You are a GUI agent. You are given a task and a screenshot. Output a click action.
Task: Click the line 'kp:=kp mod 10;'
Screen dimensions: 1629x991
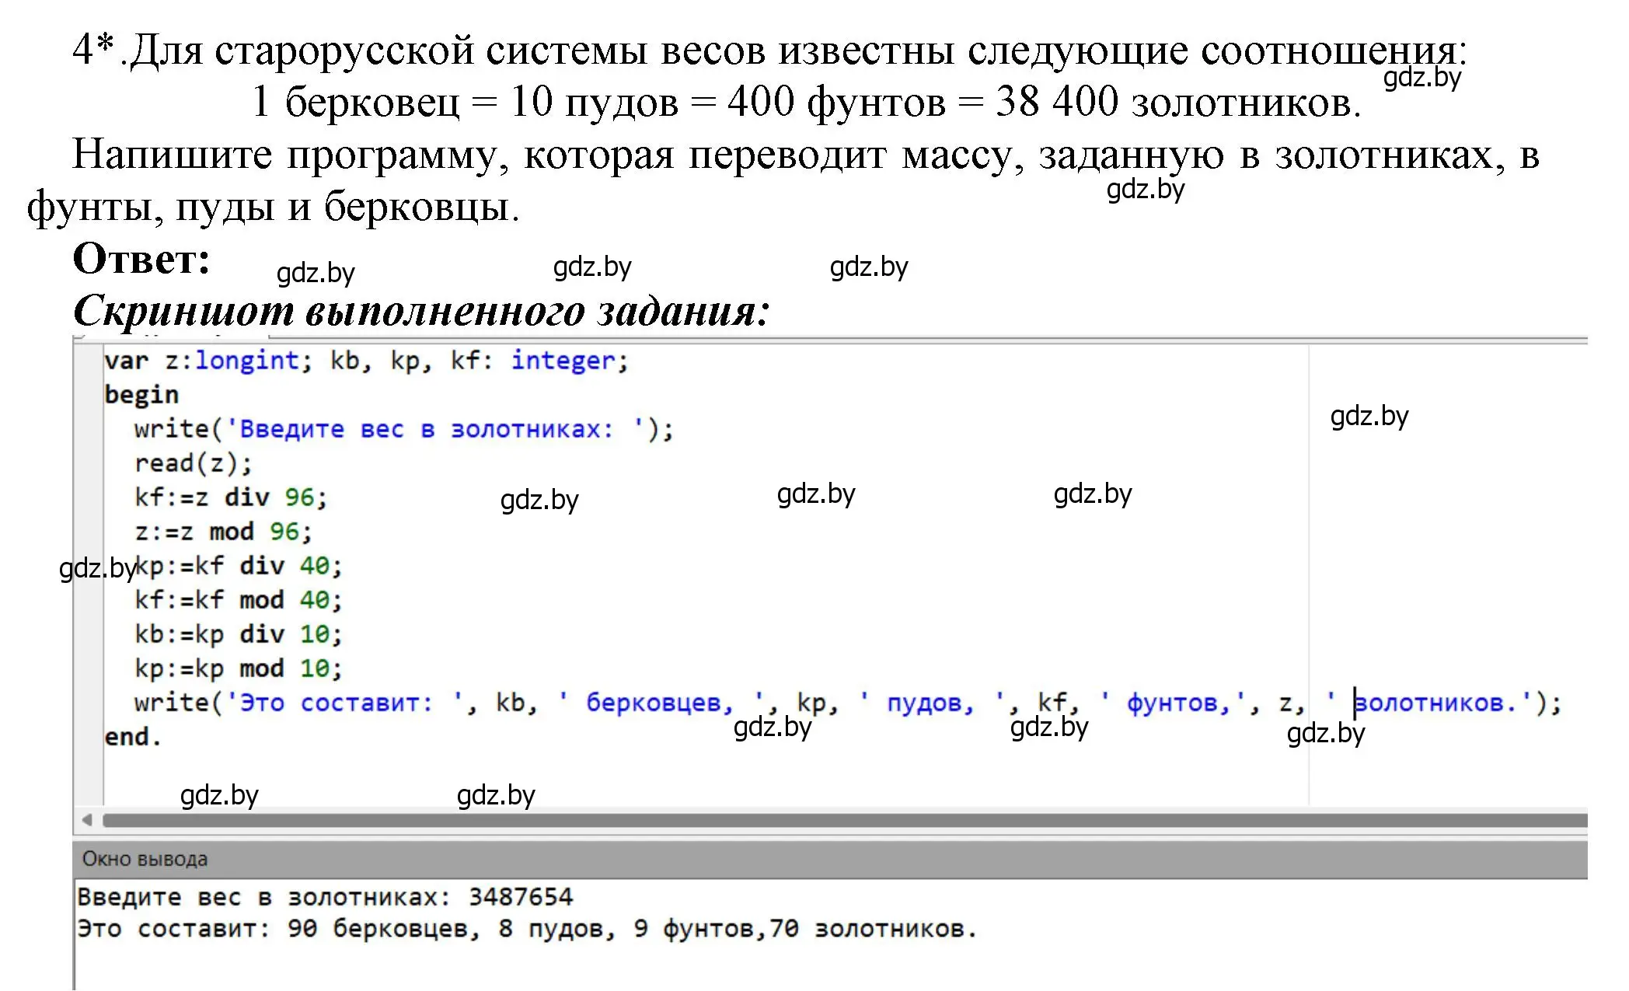(238, 668)
